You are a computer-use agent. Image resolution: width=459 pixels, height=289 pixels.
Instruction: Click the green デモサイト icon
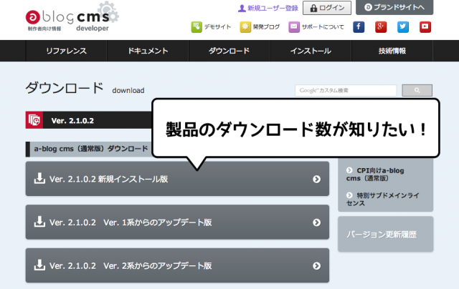[x=197, y=27]
